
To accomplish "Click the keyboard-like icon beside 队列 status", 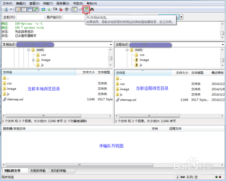I will (183, 177).
